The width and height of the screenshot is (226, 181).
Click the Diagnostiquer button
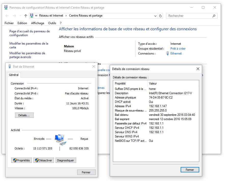(65, 160)
